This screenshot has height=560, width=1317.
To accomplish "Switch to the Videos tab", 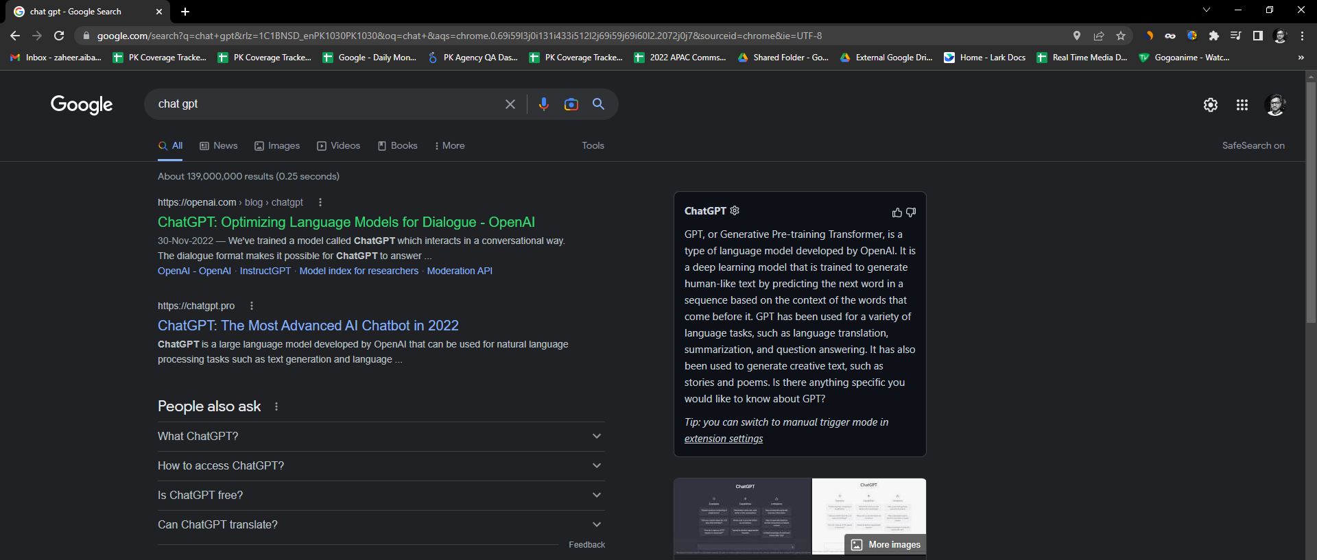I will coord(338,145).
